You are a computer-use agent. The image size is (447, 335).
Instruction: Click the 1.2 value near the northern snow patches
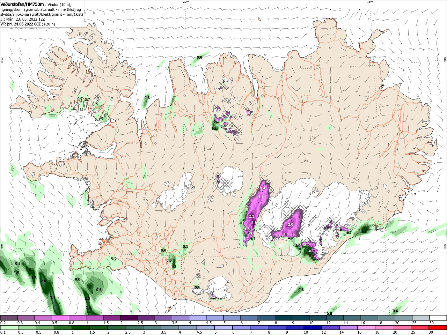[214, 128]
